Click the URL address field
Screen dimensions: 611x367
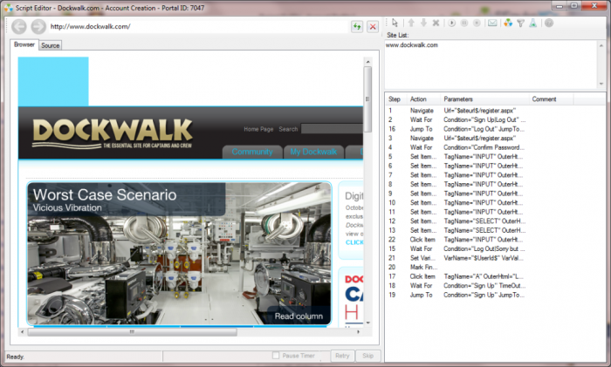pyautogui.click(x=199, y=26)
